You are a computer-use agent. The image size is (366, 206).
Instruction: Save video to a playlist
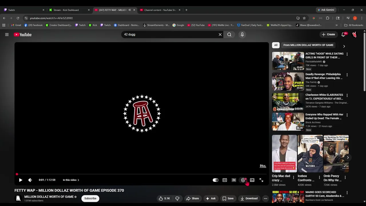(x=228, y=198)
